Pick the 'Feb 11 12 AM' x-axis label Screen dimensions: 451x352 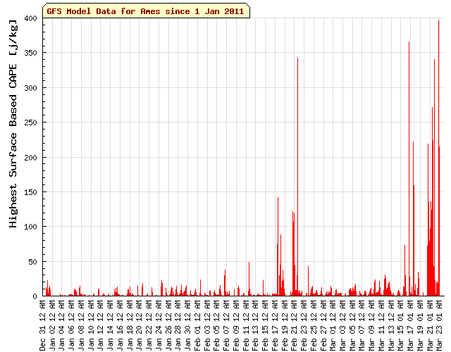tap(246, 325)
